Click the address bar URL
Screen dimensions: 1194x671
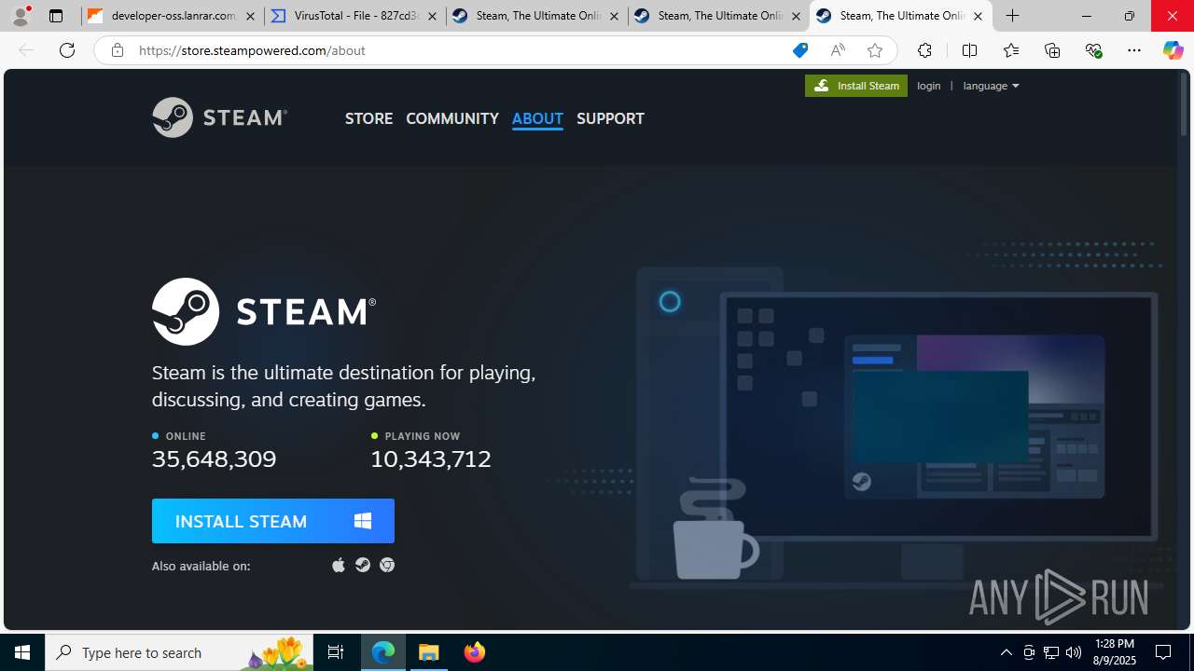[x=252, y=50]
